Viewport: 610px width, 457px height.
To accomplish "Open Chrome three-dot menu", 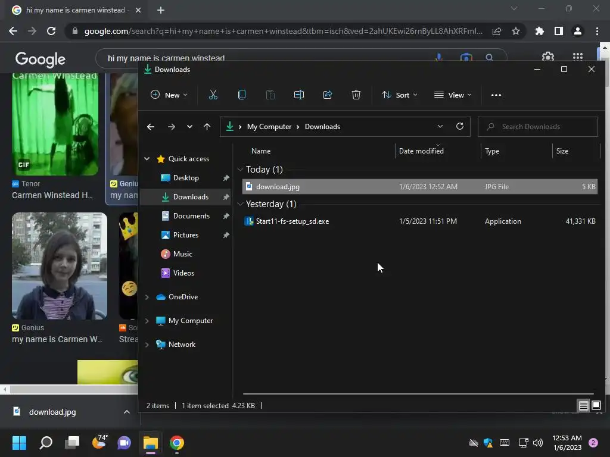I will click(597, 31).
